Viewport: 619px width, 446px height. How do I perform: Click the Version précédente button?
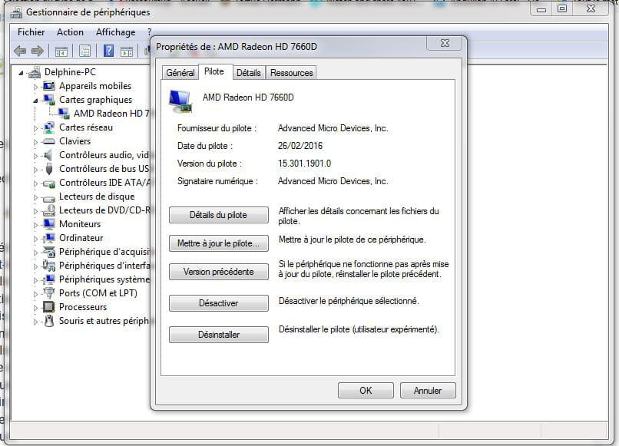[x=219, y=272]
